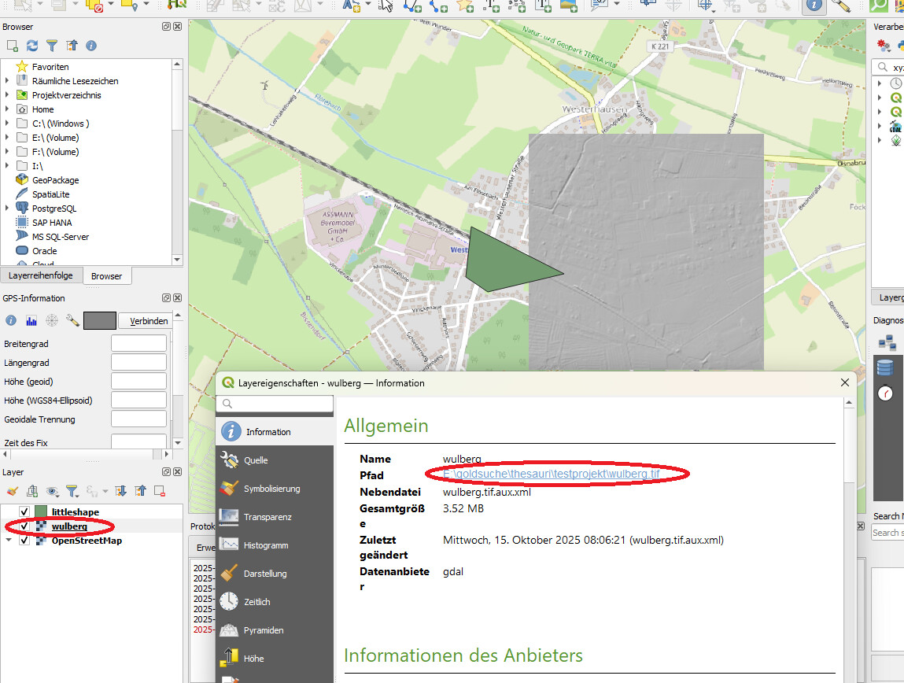The height and width of the screenshot is (683, 904).
Task: Expand the Home folder tree
Action: 7,109
